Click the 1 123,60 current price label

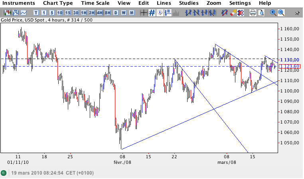point(290,66)
